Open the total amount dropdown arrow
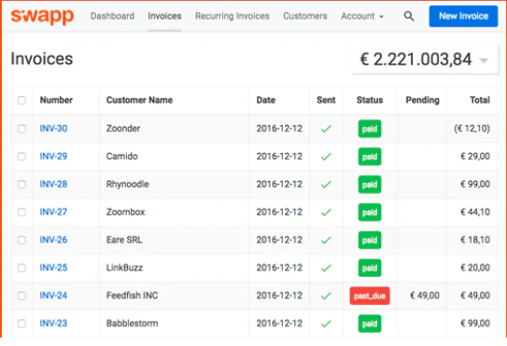 click(x=484, y=61)
